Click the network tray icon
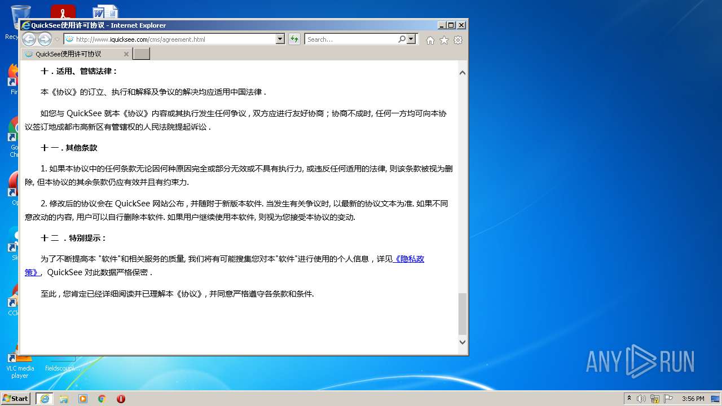722x406 pixels. click(655, 399)
